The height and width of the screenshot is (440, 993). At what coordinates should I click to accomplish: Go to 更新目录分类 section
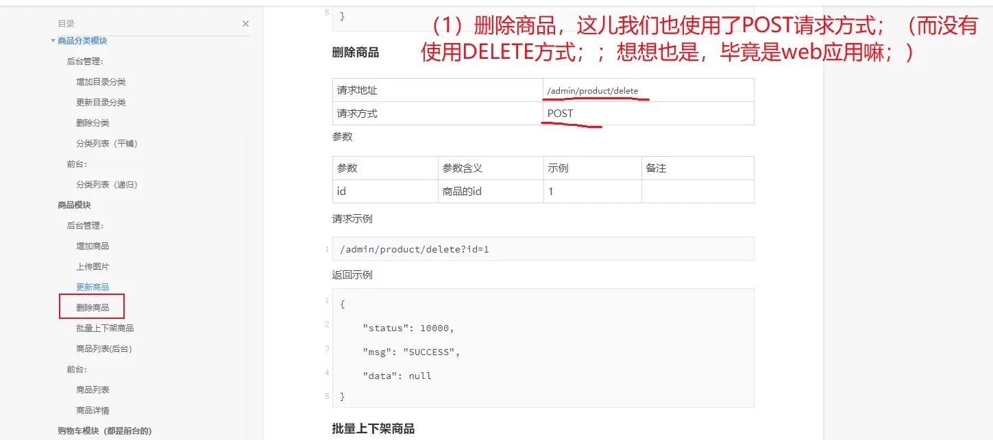pos(101,103)
